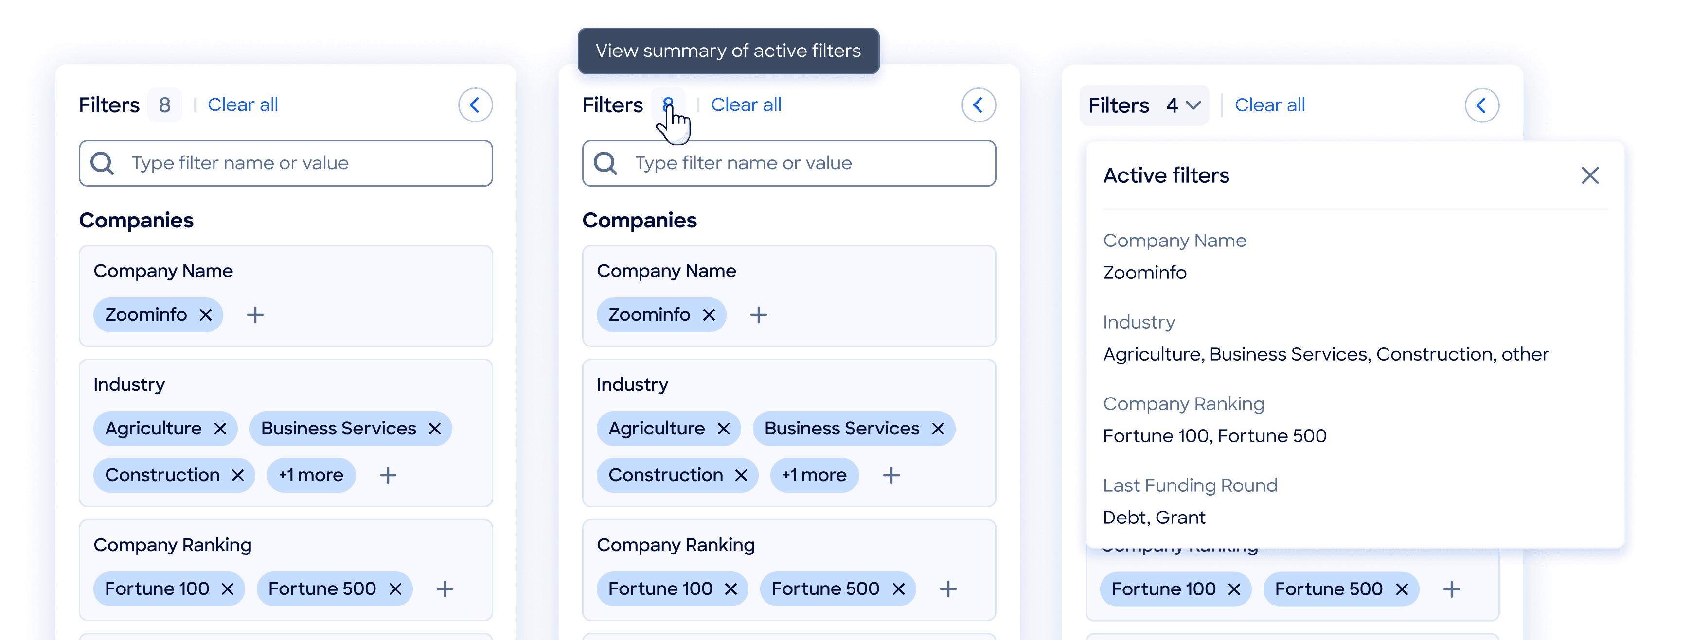1691x640 pixels.
Task: Click filter count badge 8 in middle panel
Action: pos(668,105)
